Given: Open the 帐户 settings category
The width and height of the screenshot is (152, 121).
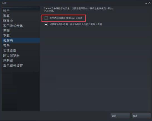Looking at the screenshot, I should point(6,11).
